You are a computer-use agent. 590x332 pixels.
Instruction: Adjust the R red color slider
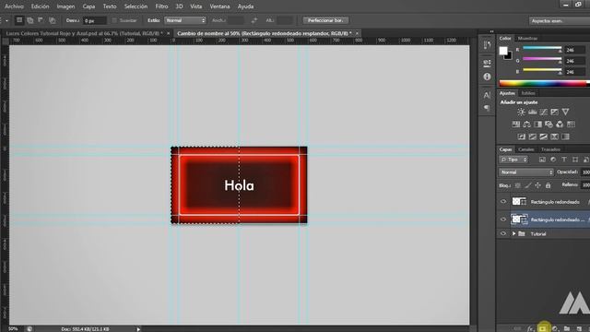coord(542,49)
